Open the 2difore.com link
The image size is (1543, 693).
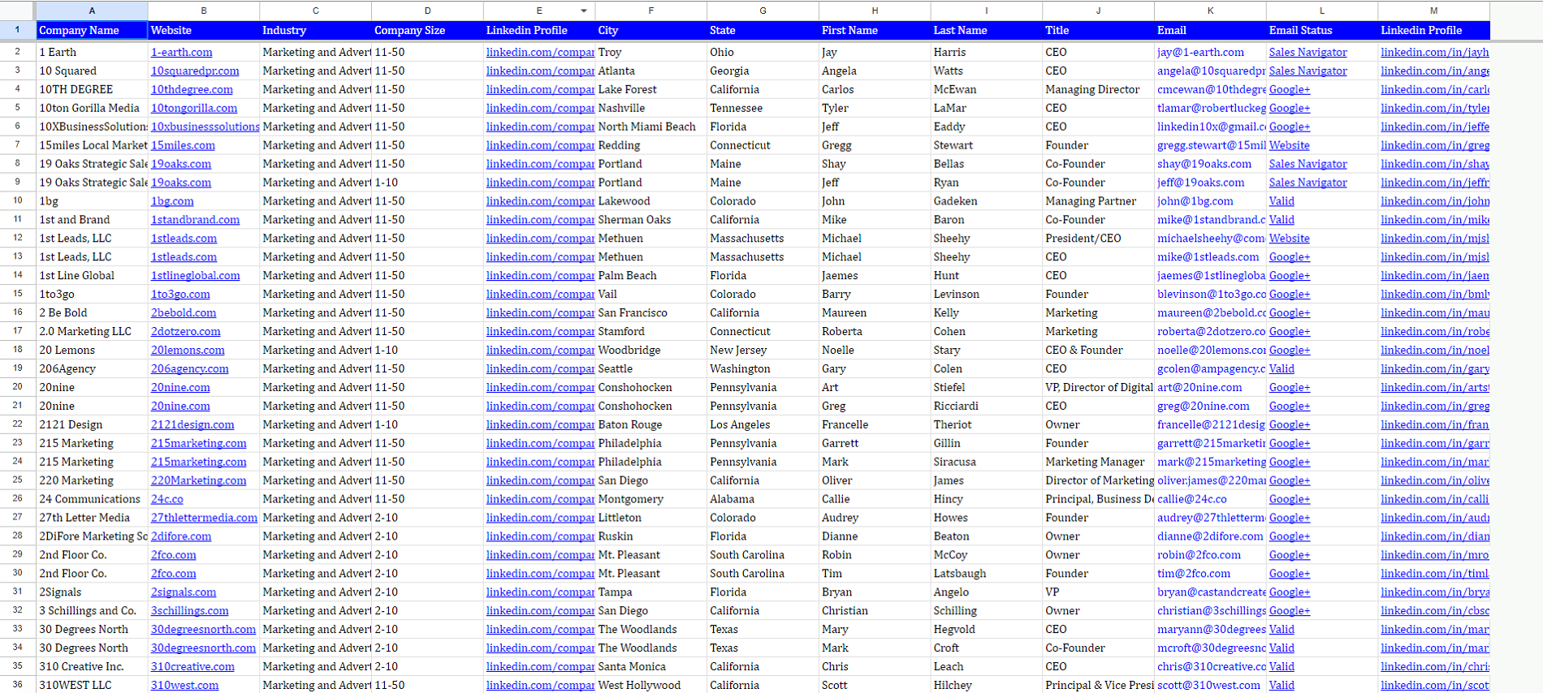(x=181, y=537)
